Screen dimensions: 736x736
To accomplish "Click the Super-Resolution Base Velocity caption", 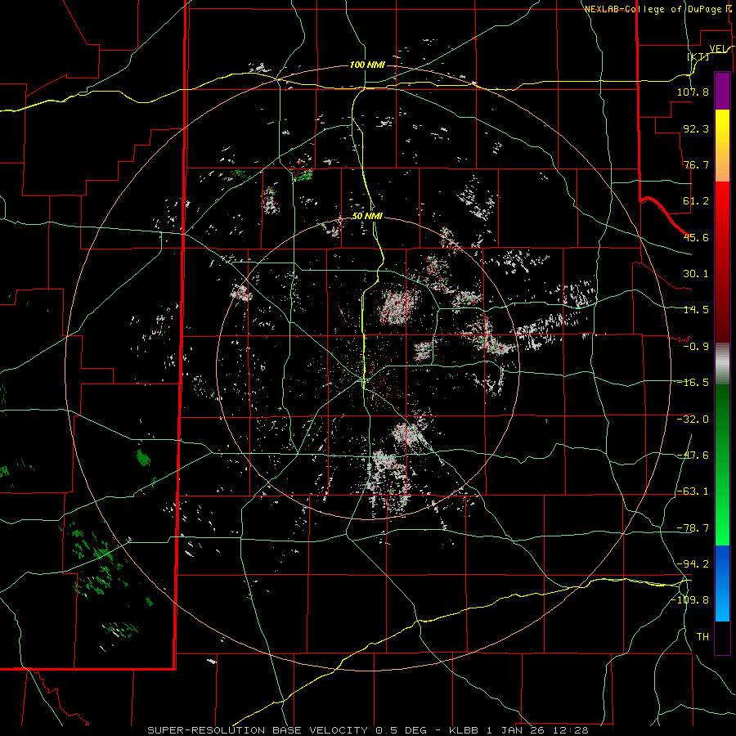I will click(367, 730).
